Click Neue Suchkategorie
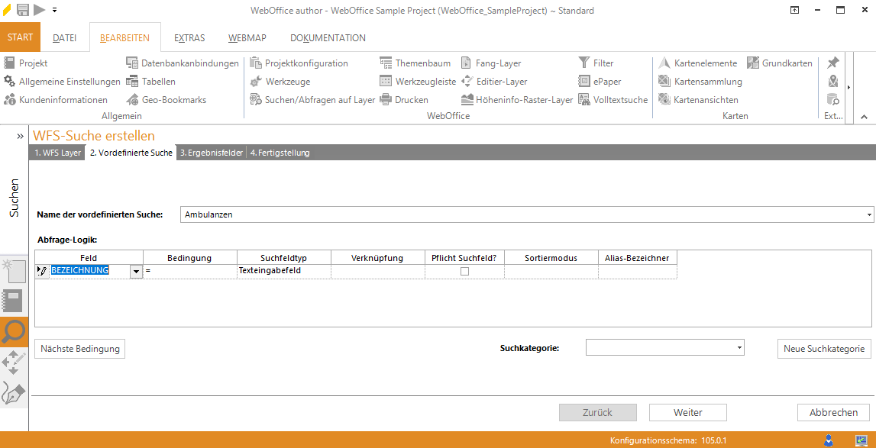Screen dimensions: 876x448 (823, 347)
